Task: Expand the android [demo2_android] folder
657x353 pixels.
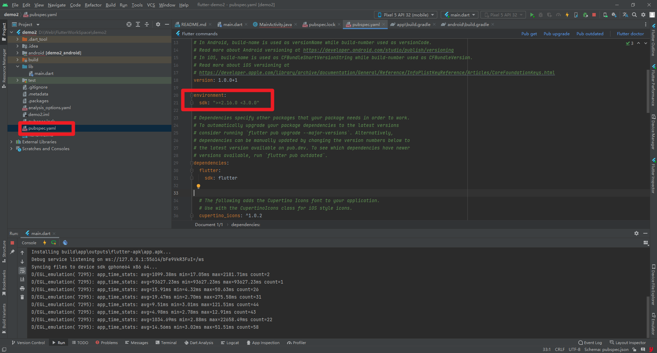Action: (17, 53)
